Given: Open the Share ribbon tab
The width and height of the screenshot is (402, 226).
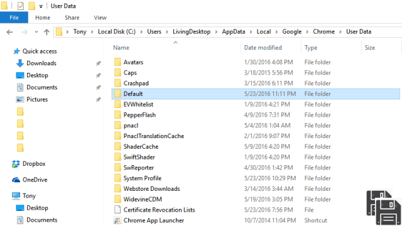Looking at the screenshot, I should 72,18.
